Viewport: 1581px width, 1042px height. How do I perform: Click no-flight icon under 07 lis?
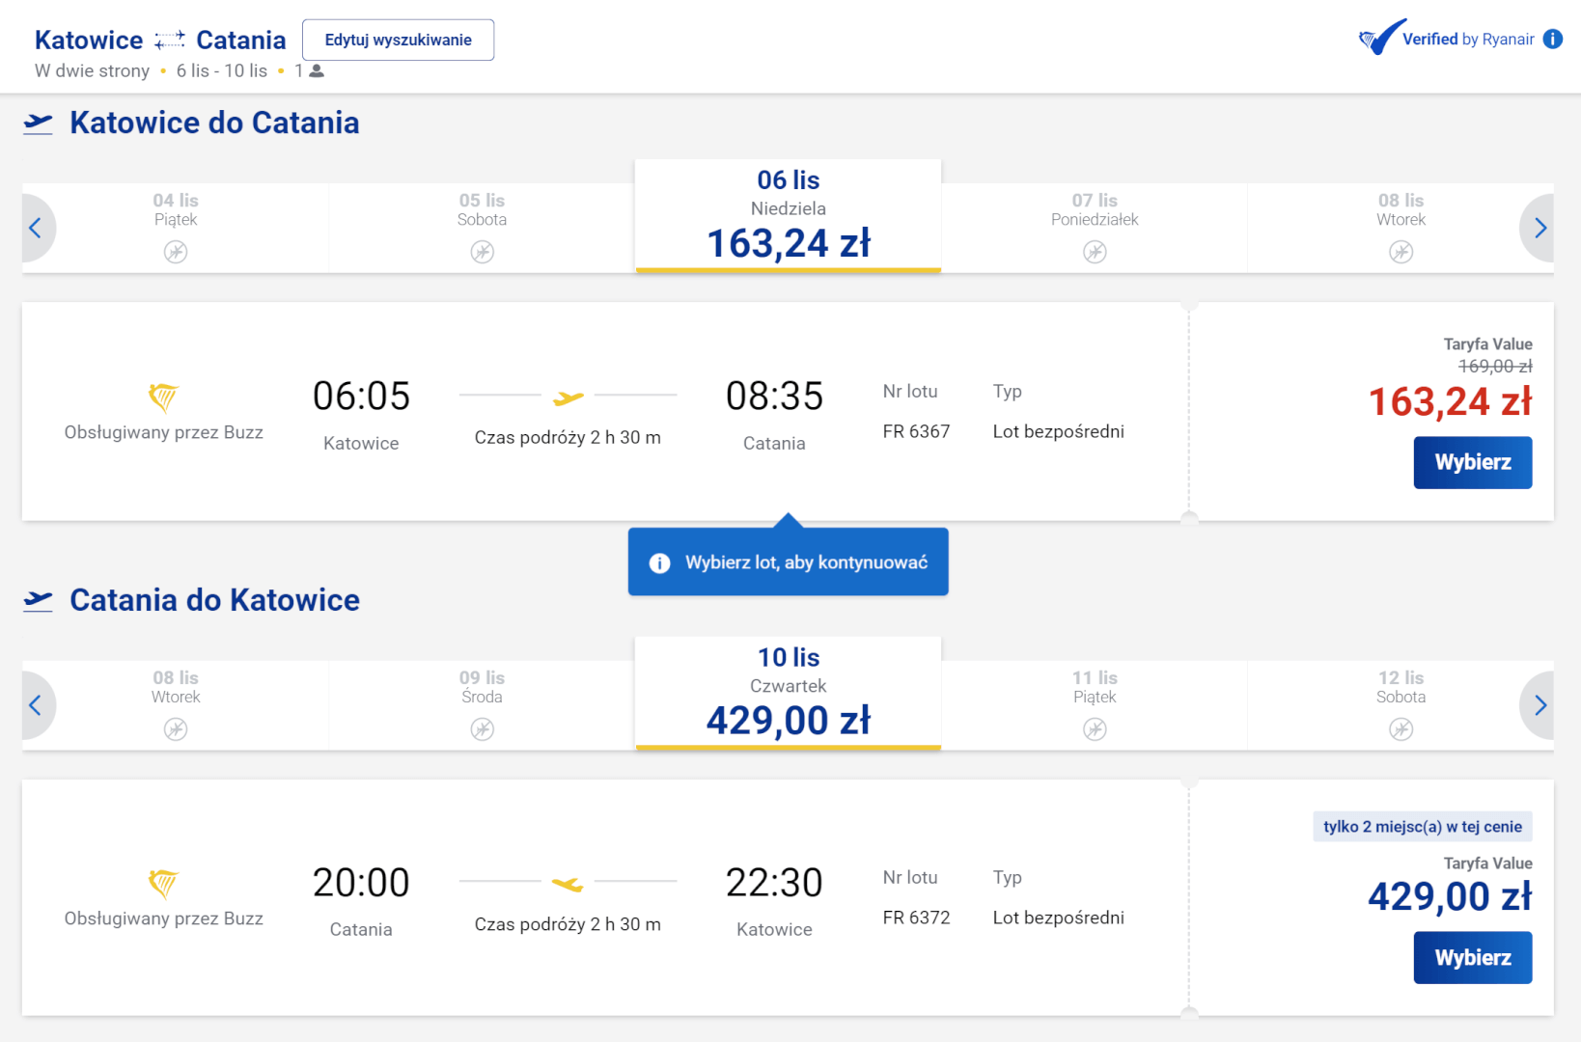pos(1095,252)
